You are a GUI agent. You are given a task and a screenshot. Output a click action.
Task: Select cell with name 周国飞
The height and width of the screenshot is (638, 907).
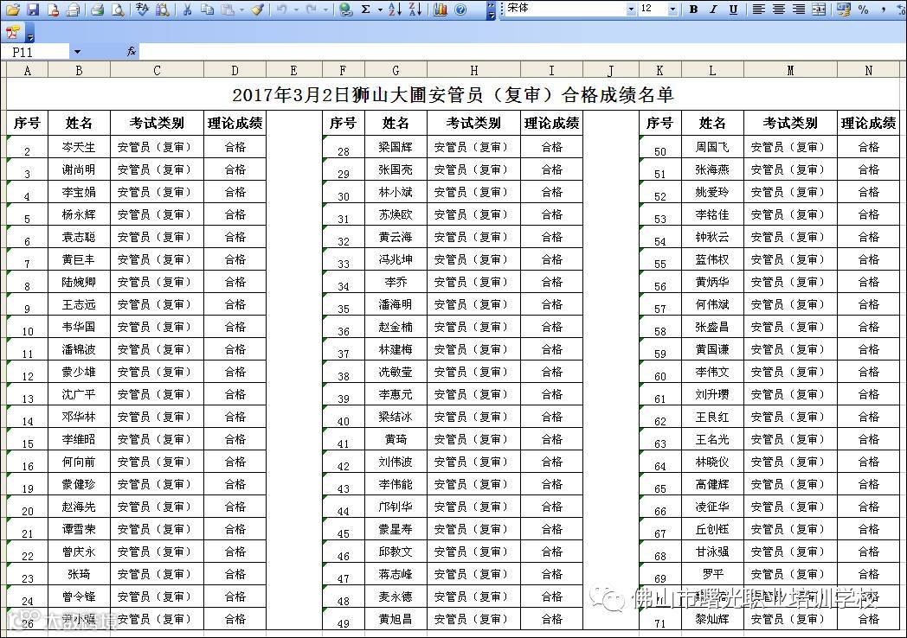click(x=712, y=147)
